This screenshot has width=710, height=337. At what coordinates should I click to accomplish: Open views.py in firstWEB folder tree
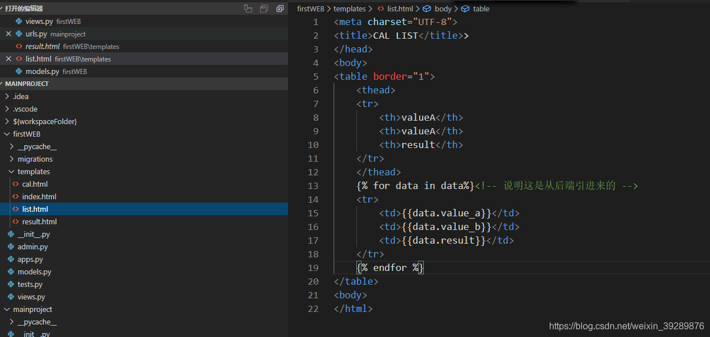pos(144,297)
